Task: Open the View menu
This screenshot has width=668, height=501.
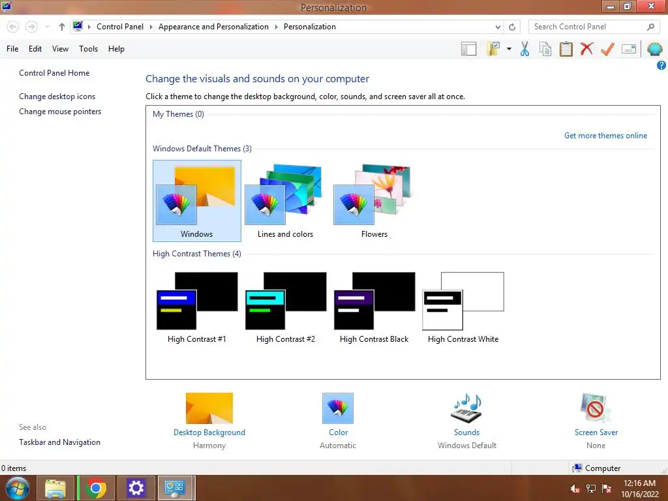Action: tap(60, 49)
